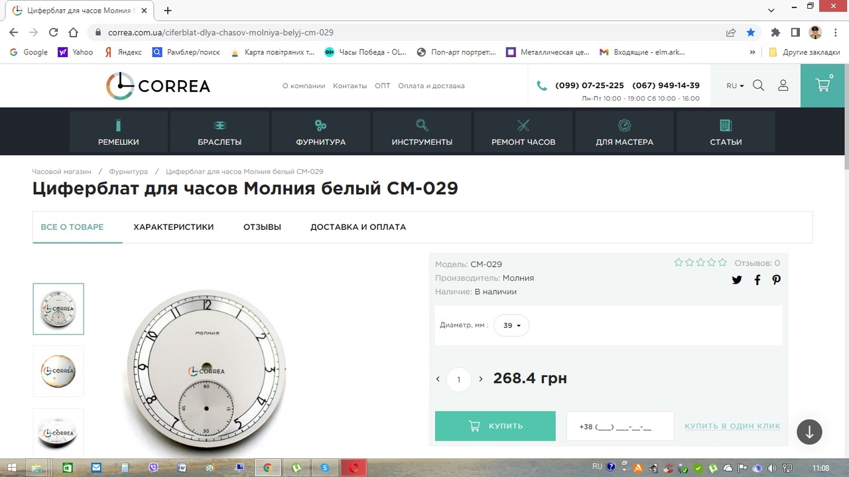Select the second dial thumbnail
849x477 pixels.
coord(58,371)
